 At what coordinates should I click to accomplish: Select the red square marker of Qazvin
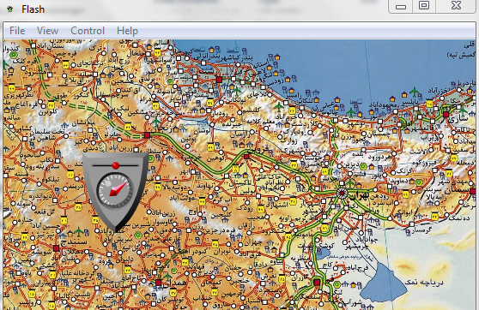(246, 157)
